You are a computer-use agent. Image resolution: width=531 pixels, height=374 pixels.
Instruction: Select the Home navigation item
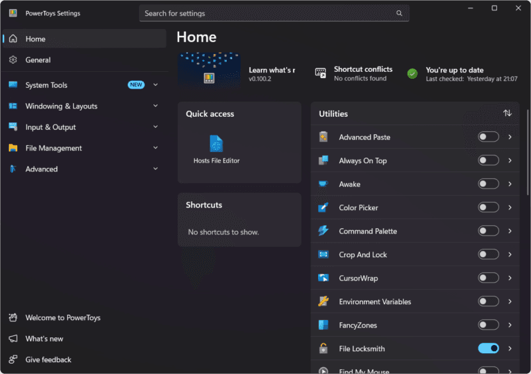[x=84, y=39]
